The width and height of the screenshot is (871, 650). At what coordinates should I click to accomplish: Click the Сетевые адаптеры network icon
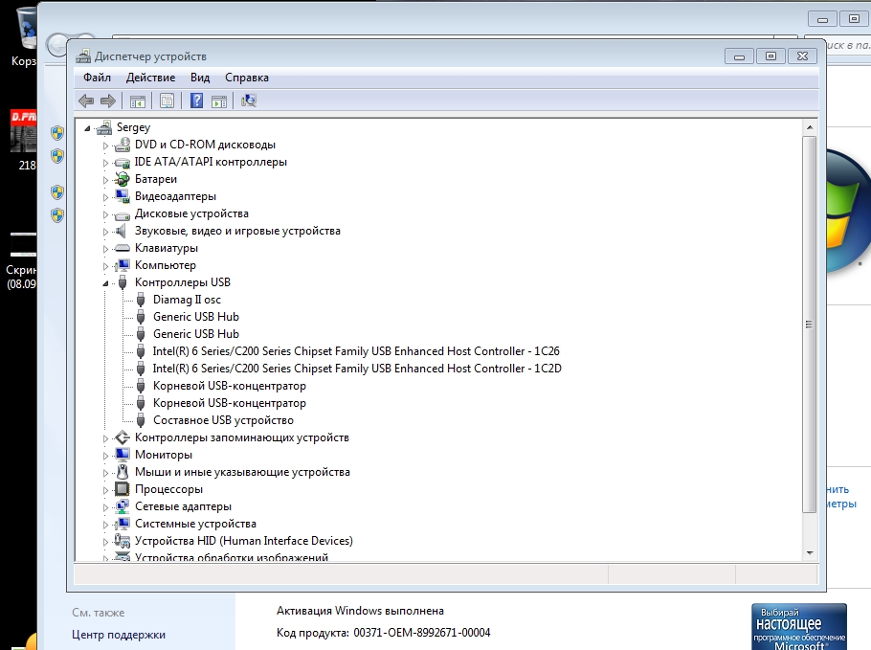point(123,506)
